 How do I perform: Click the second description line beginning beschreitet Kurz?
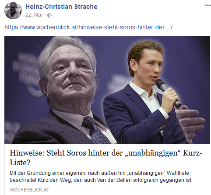[101, 180]
